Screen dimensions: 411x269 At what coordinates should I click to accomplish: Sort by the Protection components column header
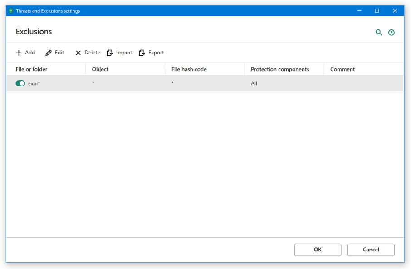pyautogui.click(x=284, y=69)
